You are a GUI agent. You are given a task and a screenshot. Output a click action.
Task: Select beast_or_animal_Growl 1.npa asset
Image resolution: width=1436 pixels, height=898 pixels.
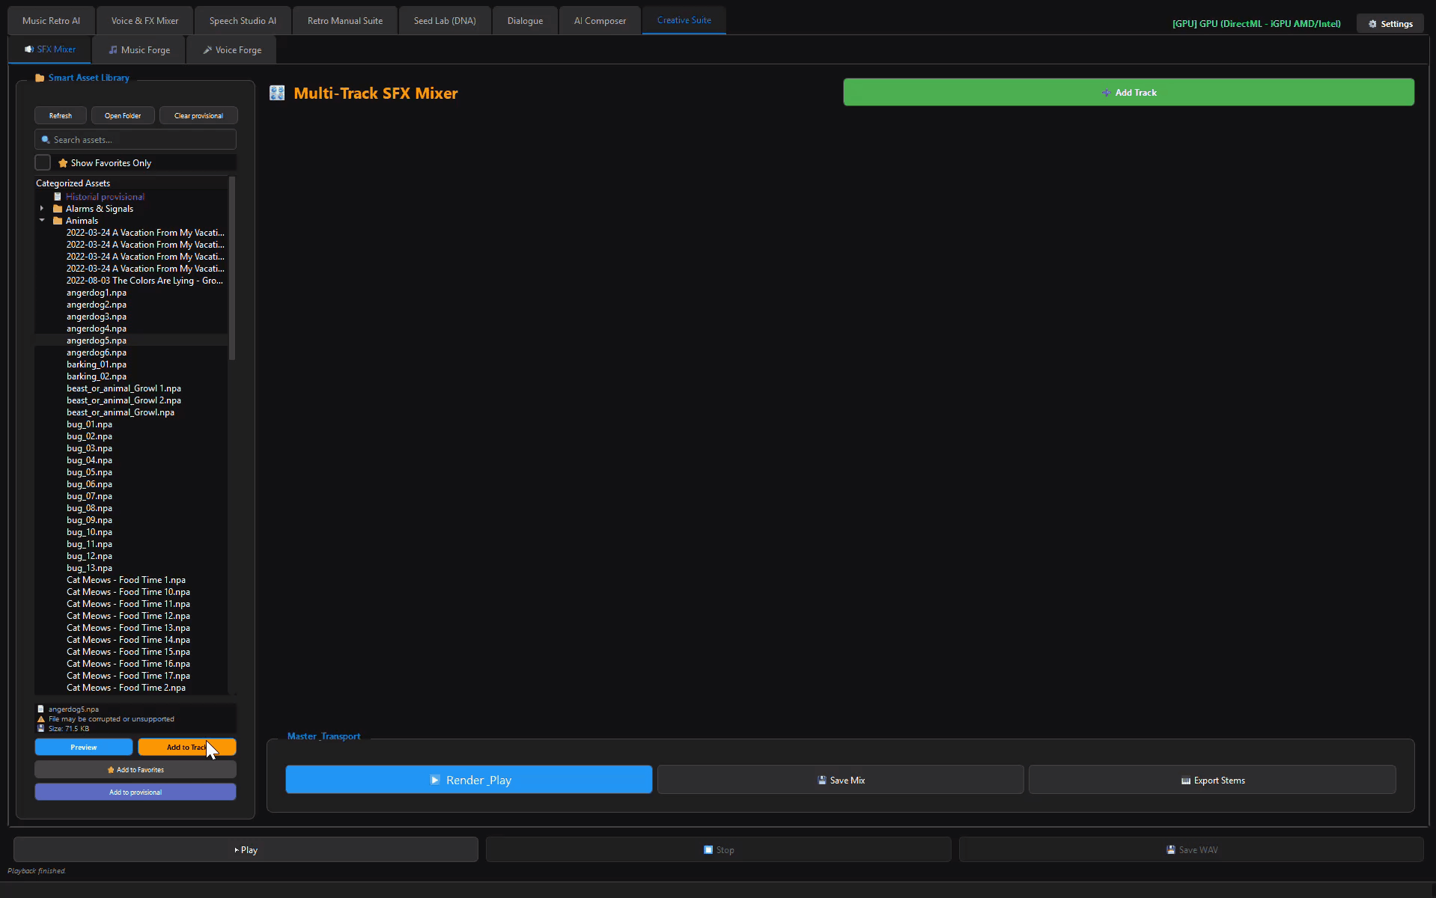124,388
